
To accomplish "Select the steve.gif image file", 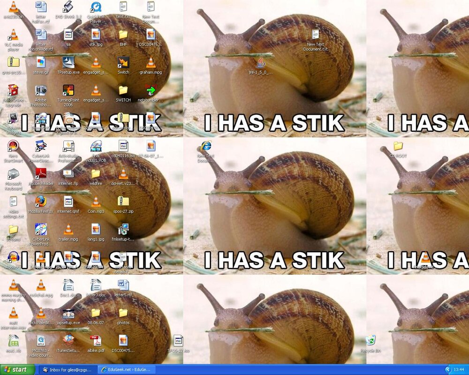I will [x=41, y=62].
